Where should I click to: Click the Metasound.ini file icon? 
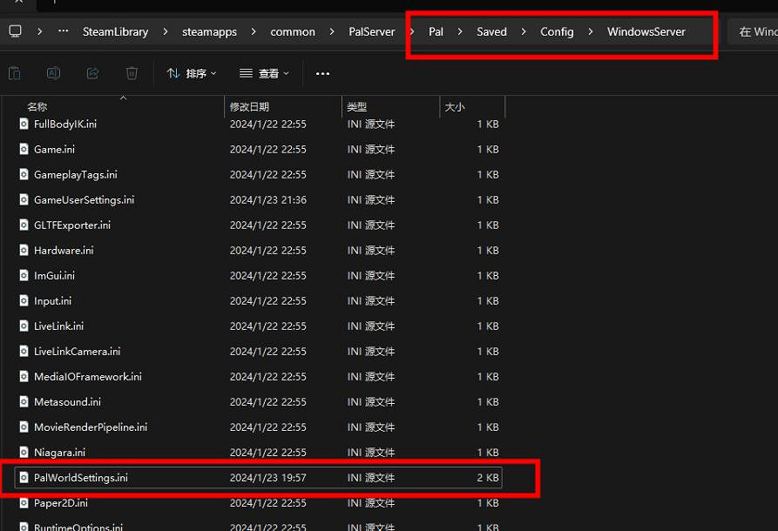click(x=24, y=401)
